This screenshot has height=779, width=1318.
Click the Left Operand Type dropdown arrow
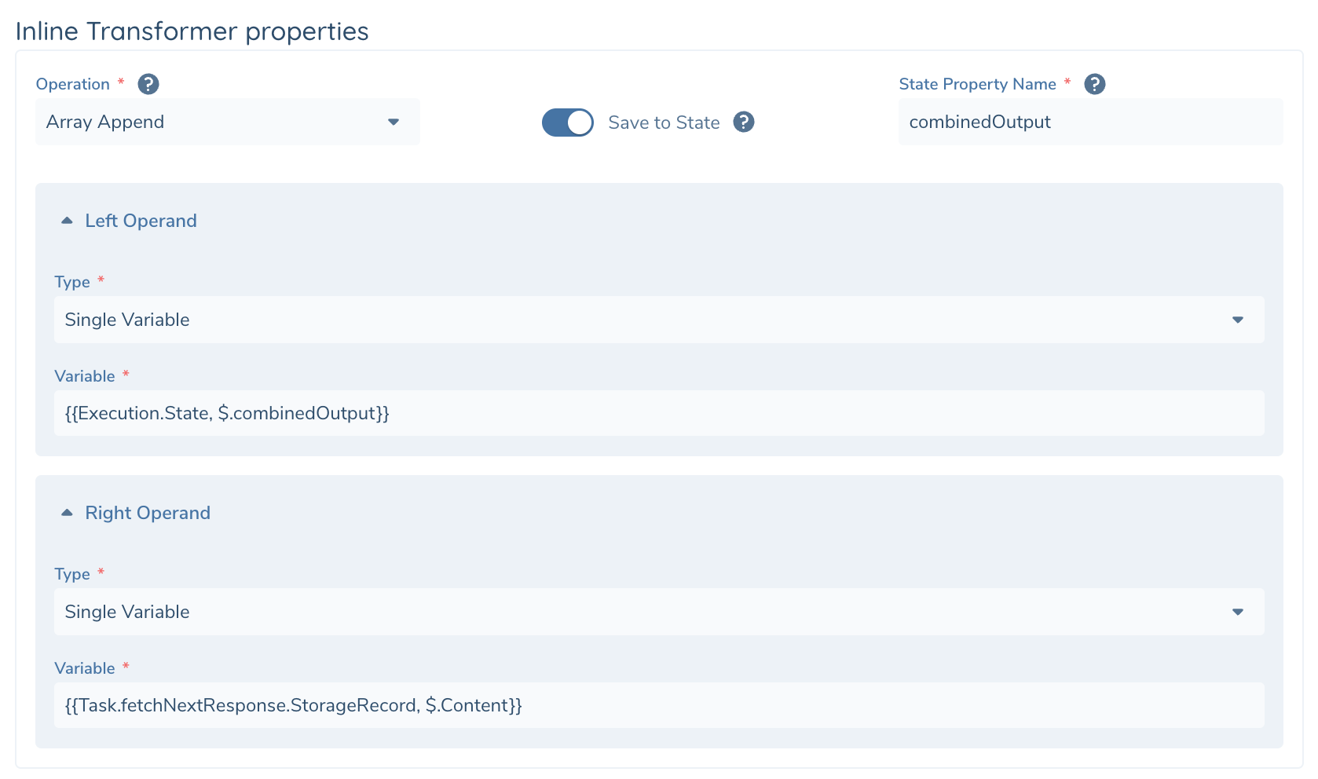[1238, 320]
